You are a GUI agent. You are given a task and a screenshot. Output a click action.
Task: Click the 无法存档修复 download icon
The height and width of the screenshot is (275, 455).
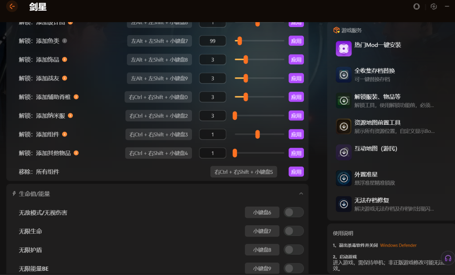coord(343,204)
